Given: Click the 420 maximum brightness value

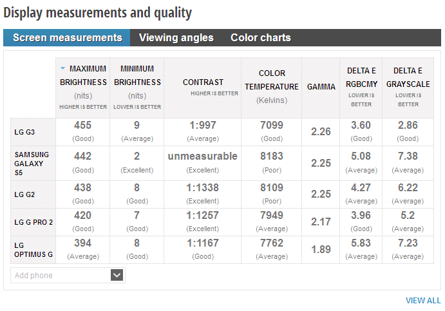Looking at the screenshot, I should (x=82, y=215).
